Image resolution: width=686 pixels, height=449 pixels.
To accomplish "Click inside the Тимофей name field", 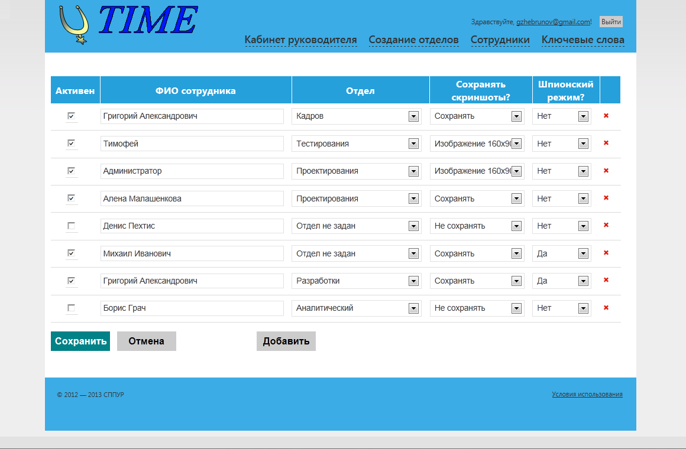I will coord(192,143).
